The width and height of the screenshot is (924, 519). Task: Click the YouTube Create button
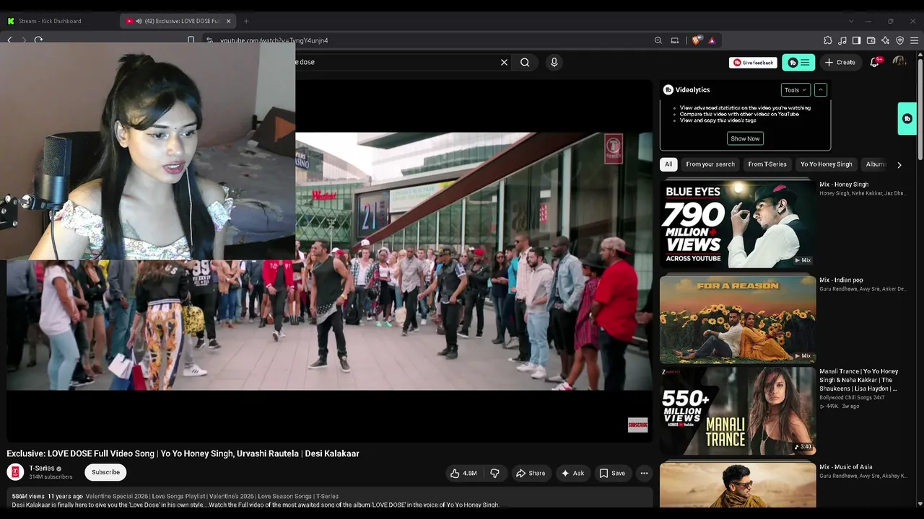pos(840,63)
